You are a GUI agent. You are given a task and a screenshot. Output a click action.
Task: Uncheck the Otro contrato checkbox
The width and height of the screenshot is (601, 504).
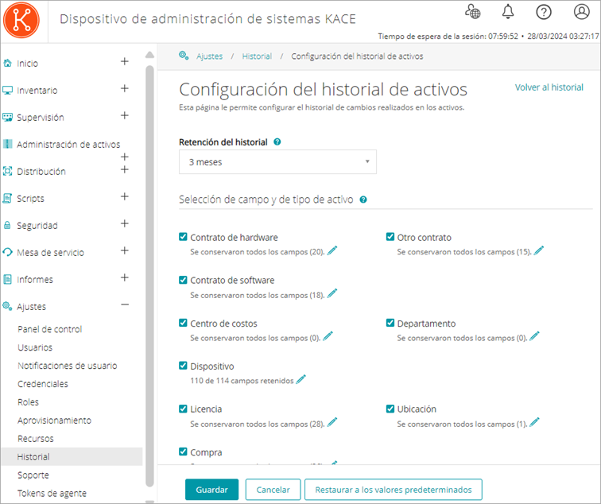tap(390, 237)
